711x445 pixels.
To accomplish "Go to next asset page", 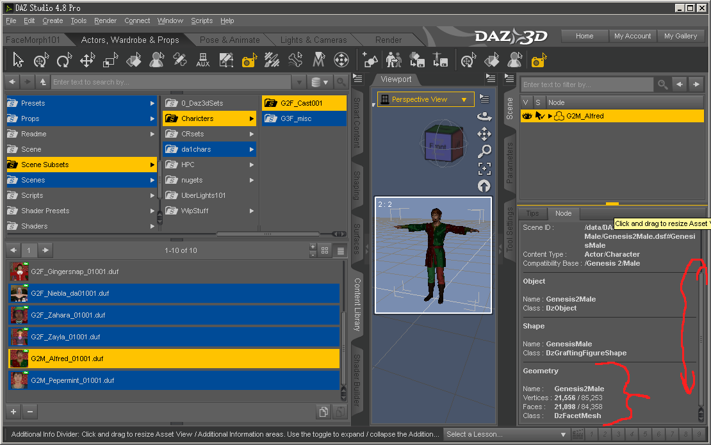I will 45,250.
